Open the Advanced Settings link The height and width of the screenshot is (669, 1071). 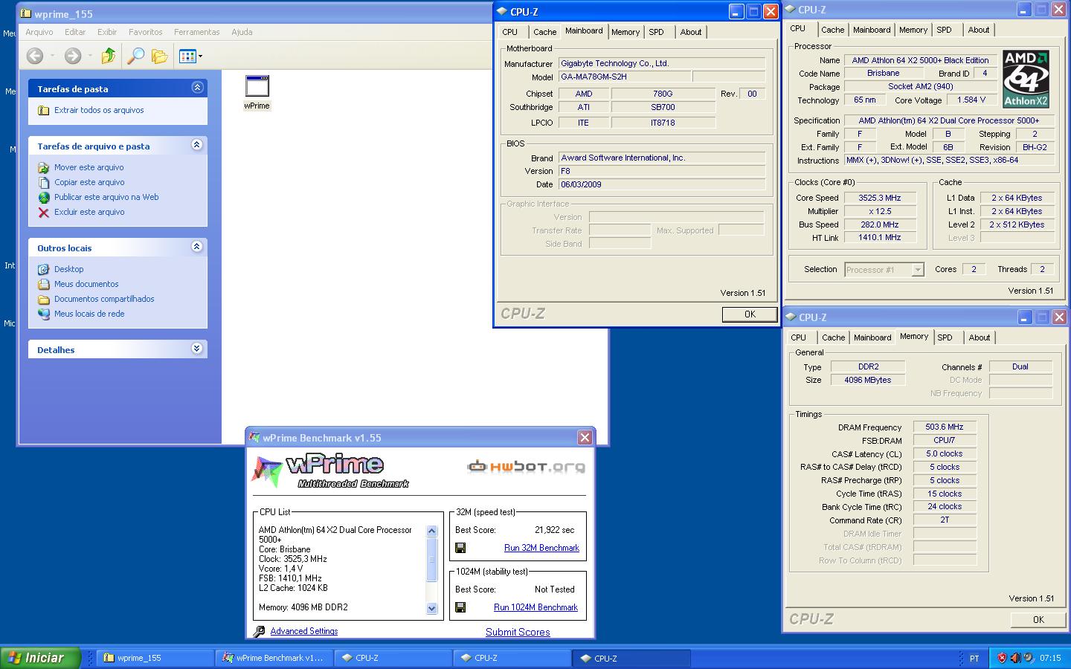[303, 631]
